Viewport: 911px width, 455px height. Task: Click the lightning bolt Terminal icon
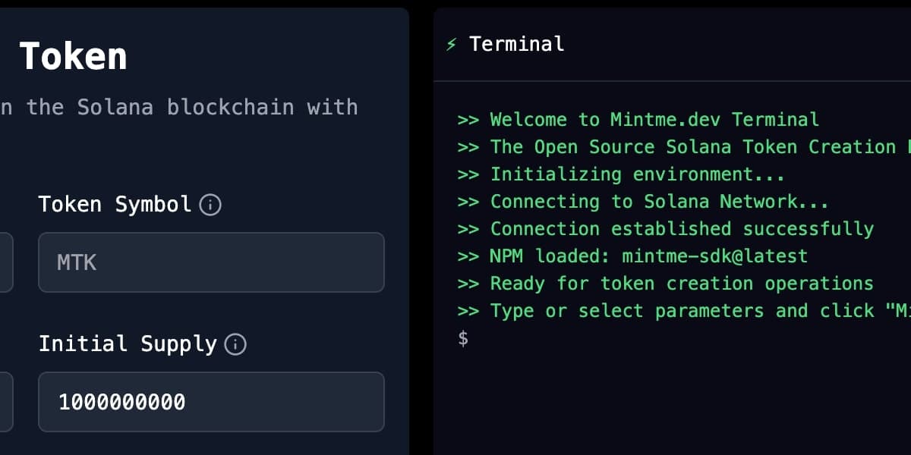pos(452,45)
